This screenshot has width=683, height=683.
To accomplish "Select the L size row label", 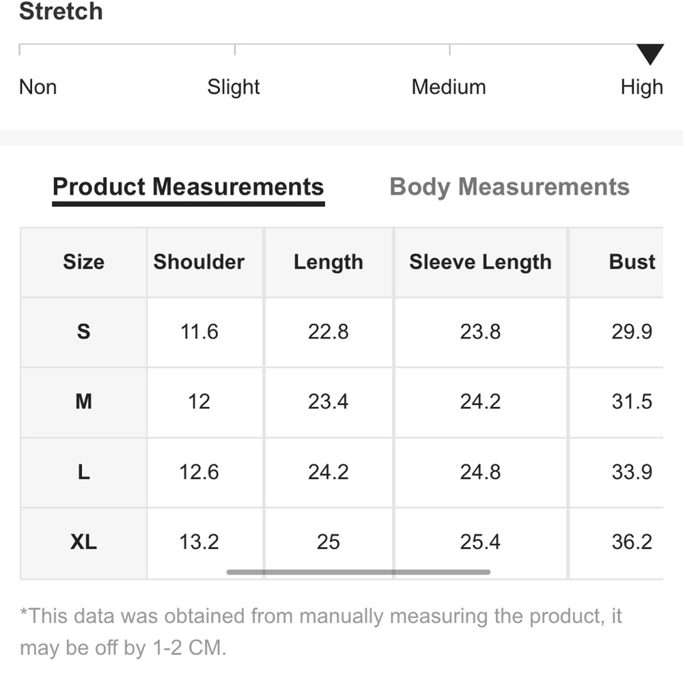I will pos(83,472).
